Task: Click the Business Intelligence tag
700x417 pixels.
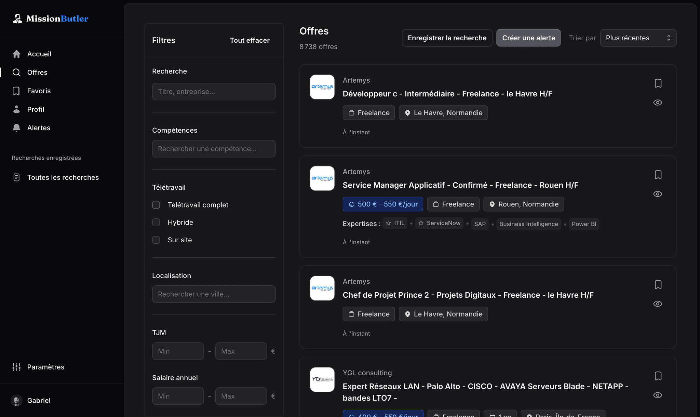Action: [x=529, y=224]
